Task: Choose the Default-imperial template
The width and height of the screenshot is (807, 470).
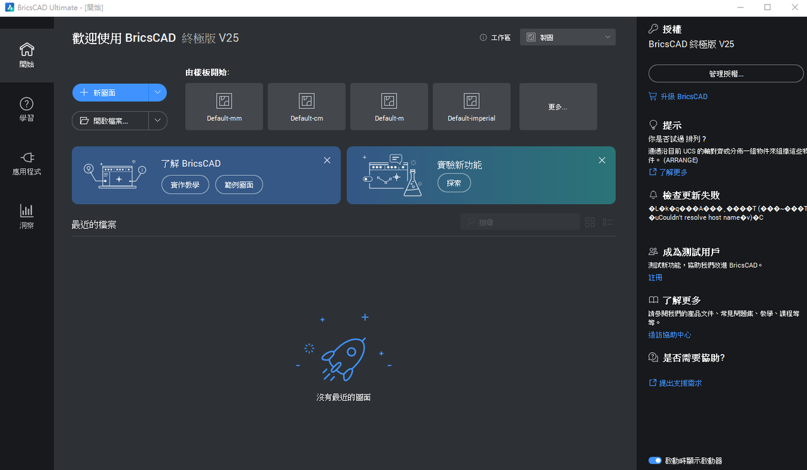Action: [x=472, y=106]
